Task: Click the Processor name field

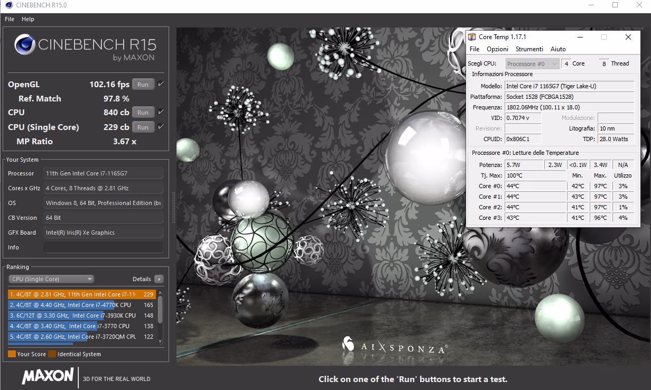Action: (x=103, y=173)
